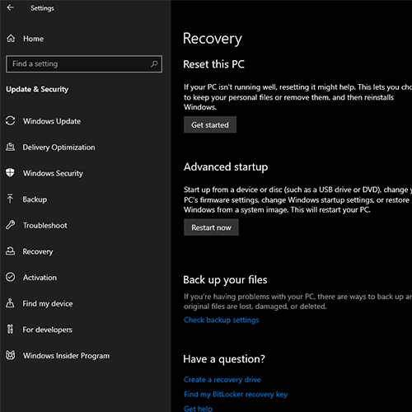Viewport: 412px width, 412px height.
Task: Select Windows Update in the sidebar
Action: click(52, 121)
